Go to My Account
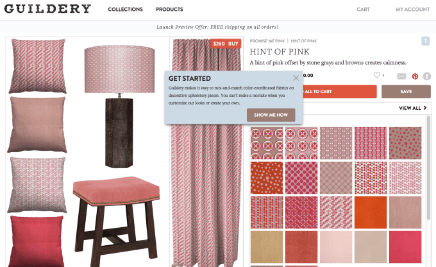Screen dimensions: 436x267 click(x=413, y=9)
